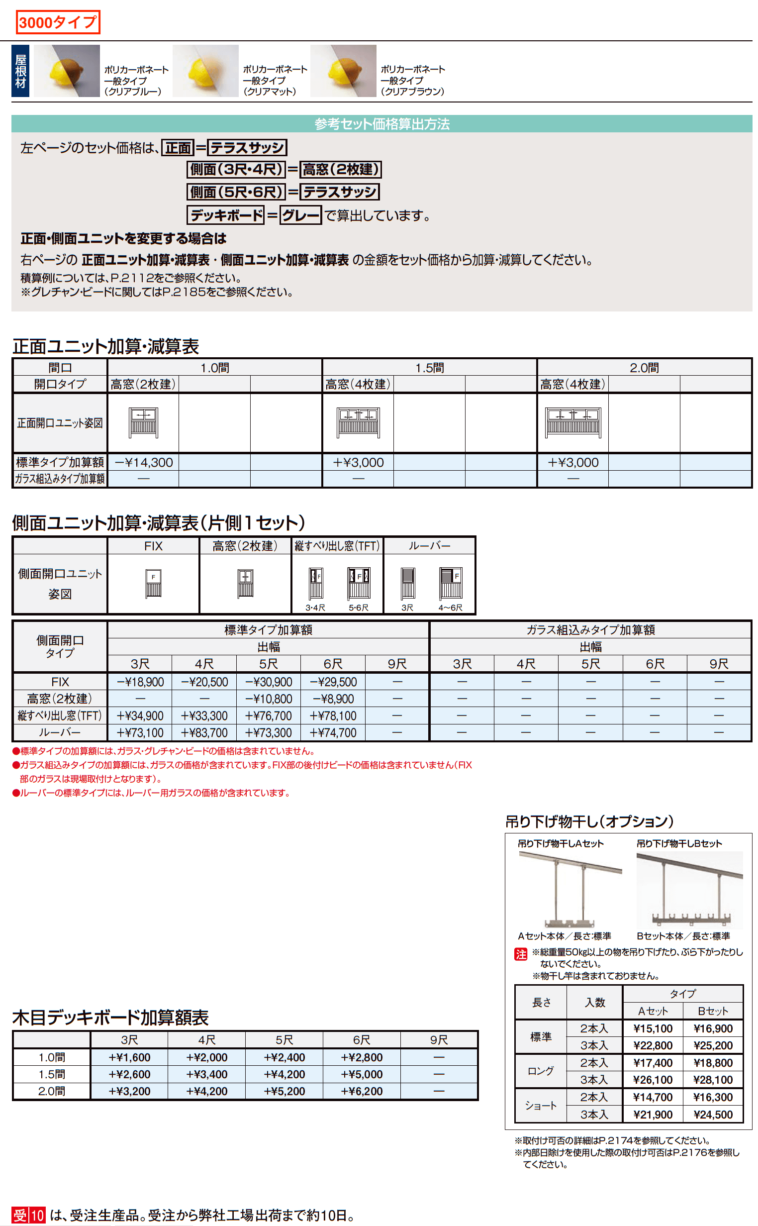This screenshot has height=1226, width=758.
Task: Click the boxed デッキボード label
Action: click(226, 215)
